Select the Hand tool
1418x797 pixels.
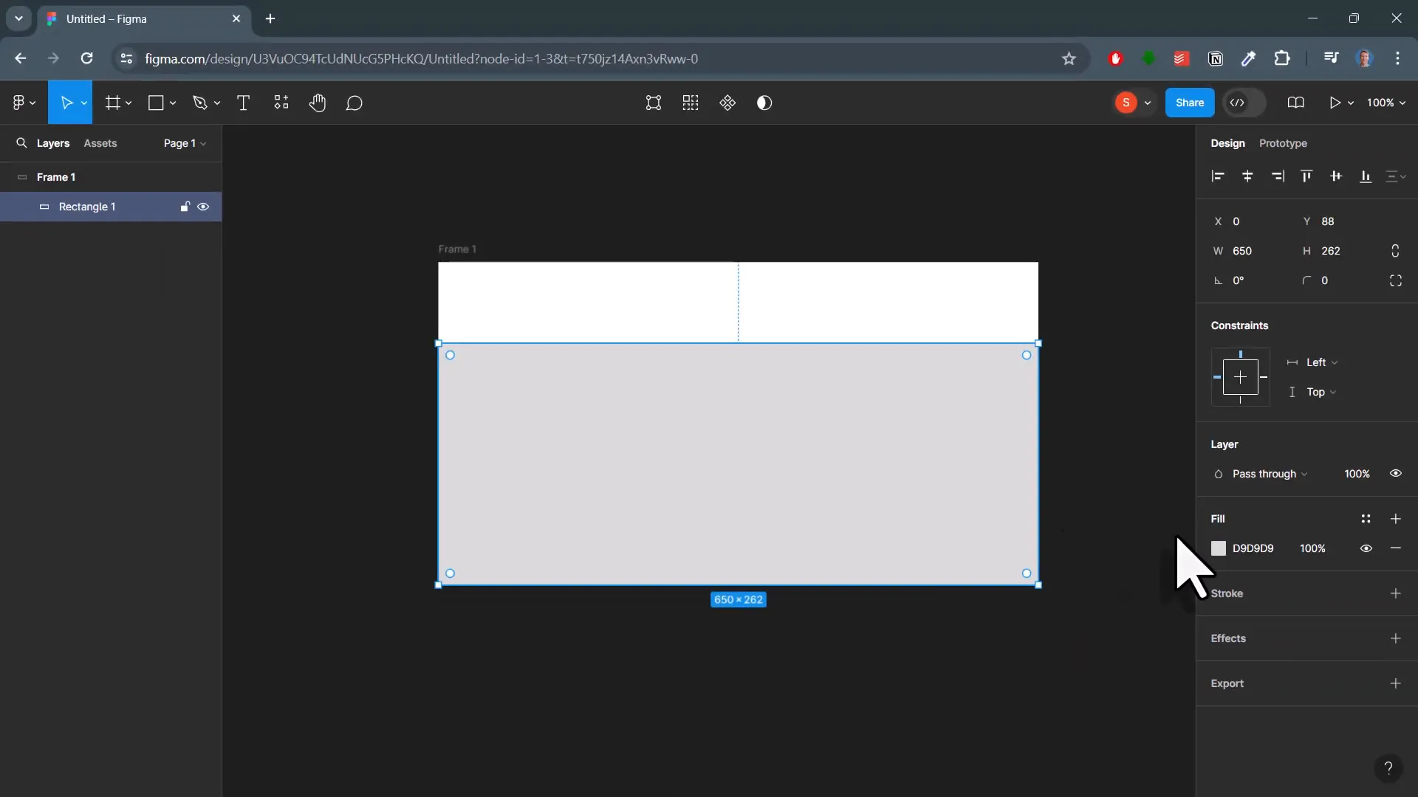[x=318, y=103]
